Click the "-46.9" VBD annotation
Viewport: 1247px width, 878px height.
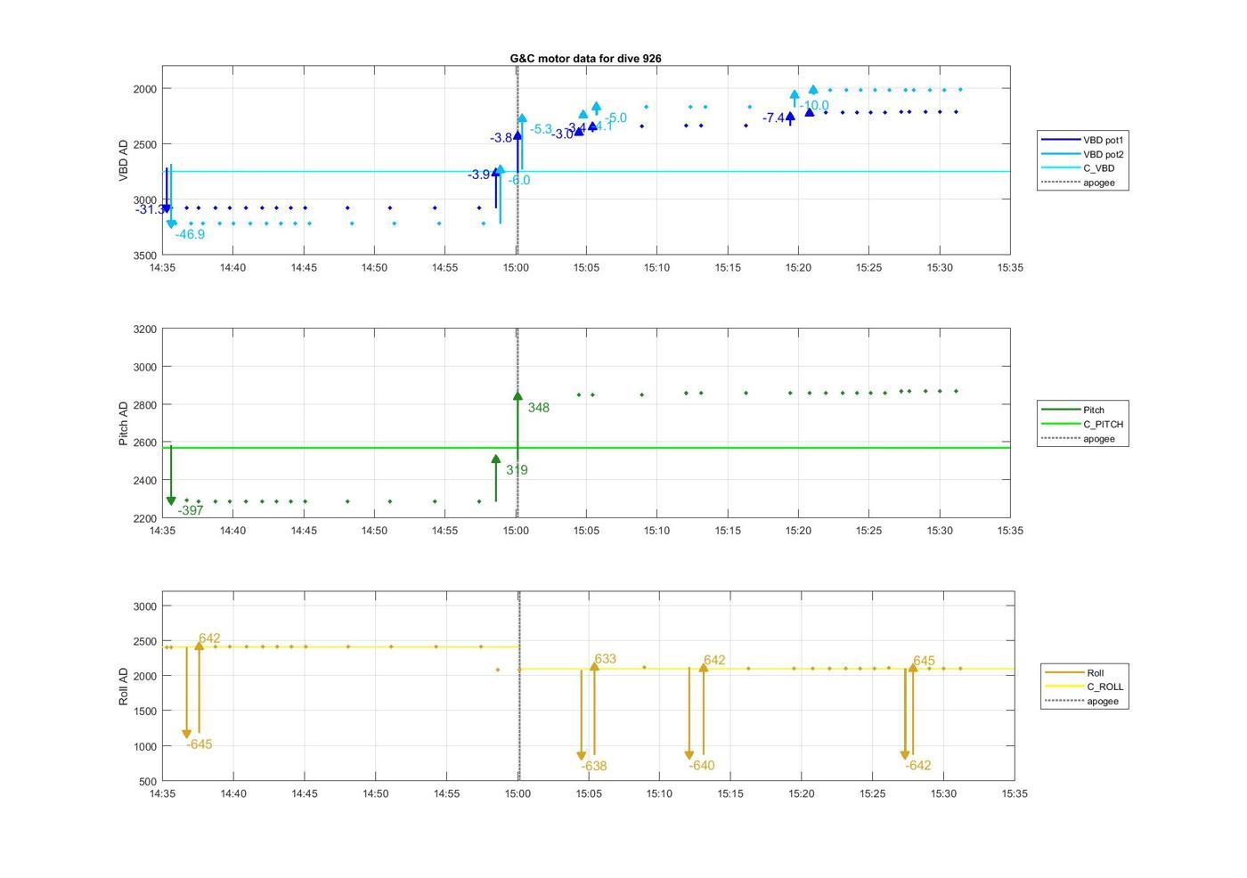190,234
